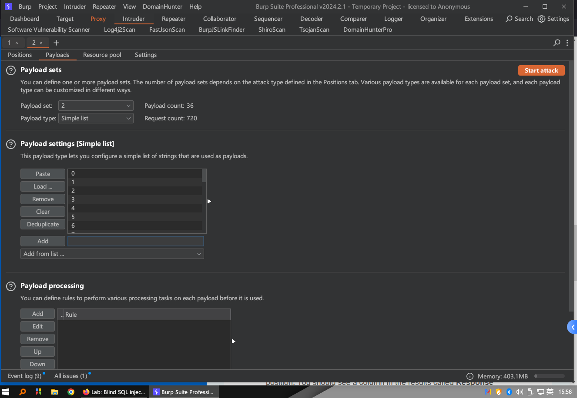Switch to the Proxy tab

click(98, 19)
